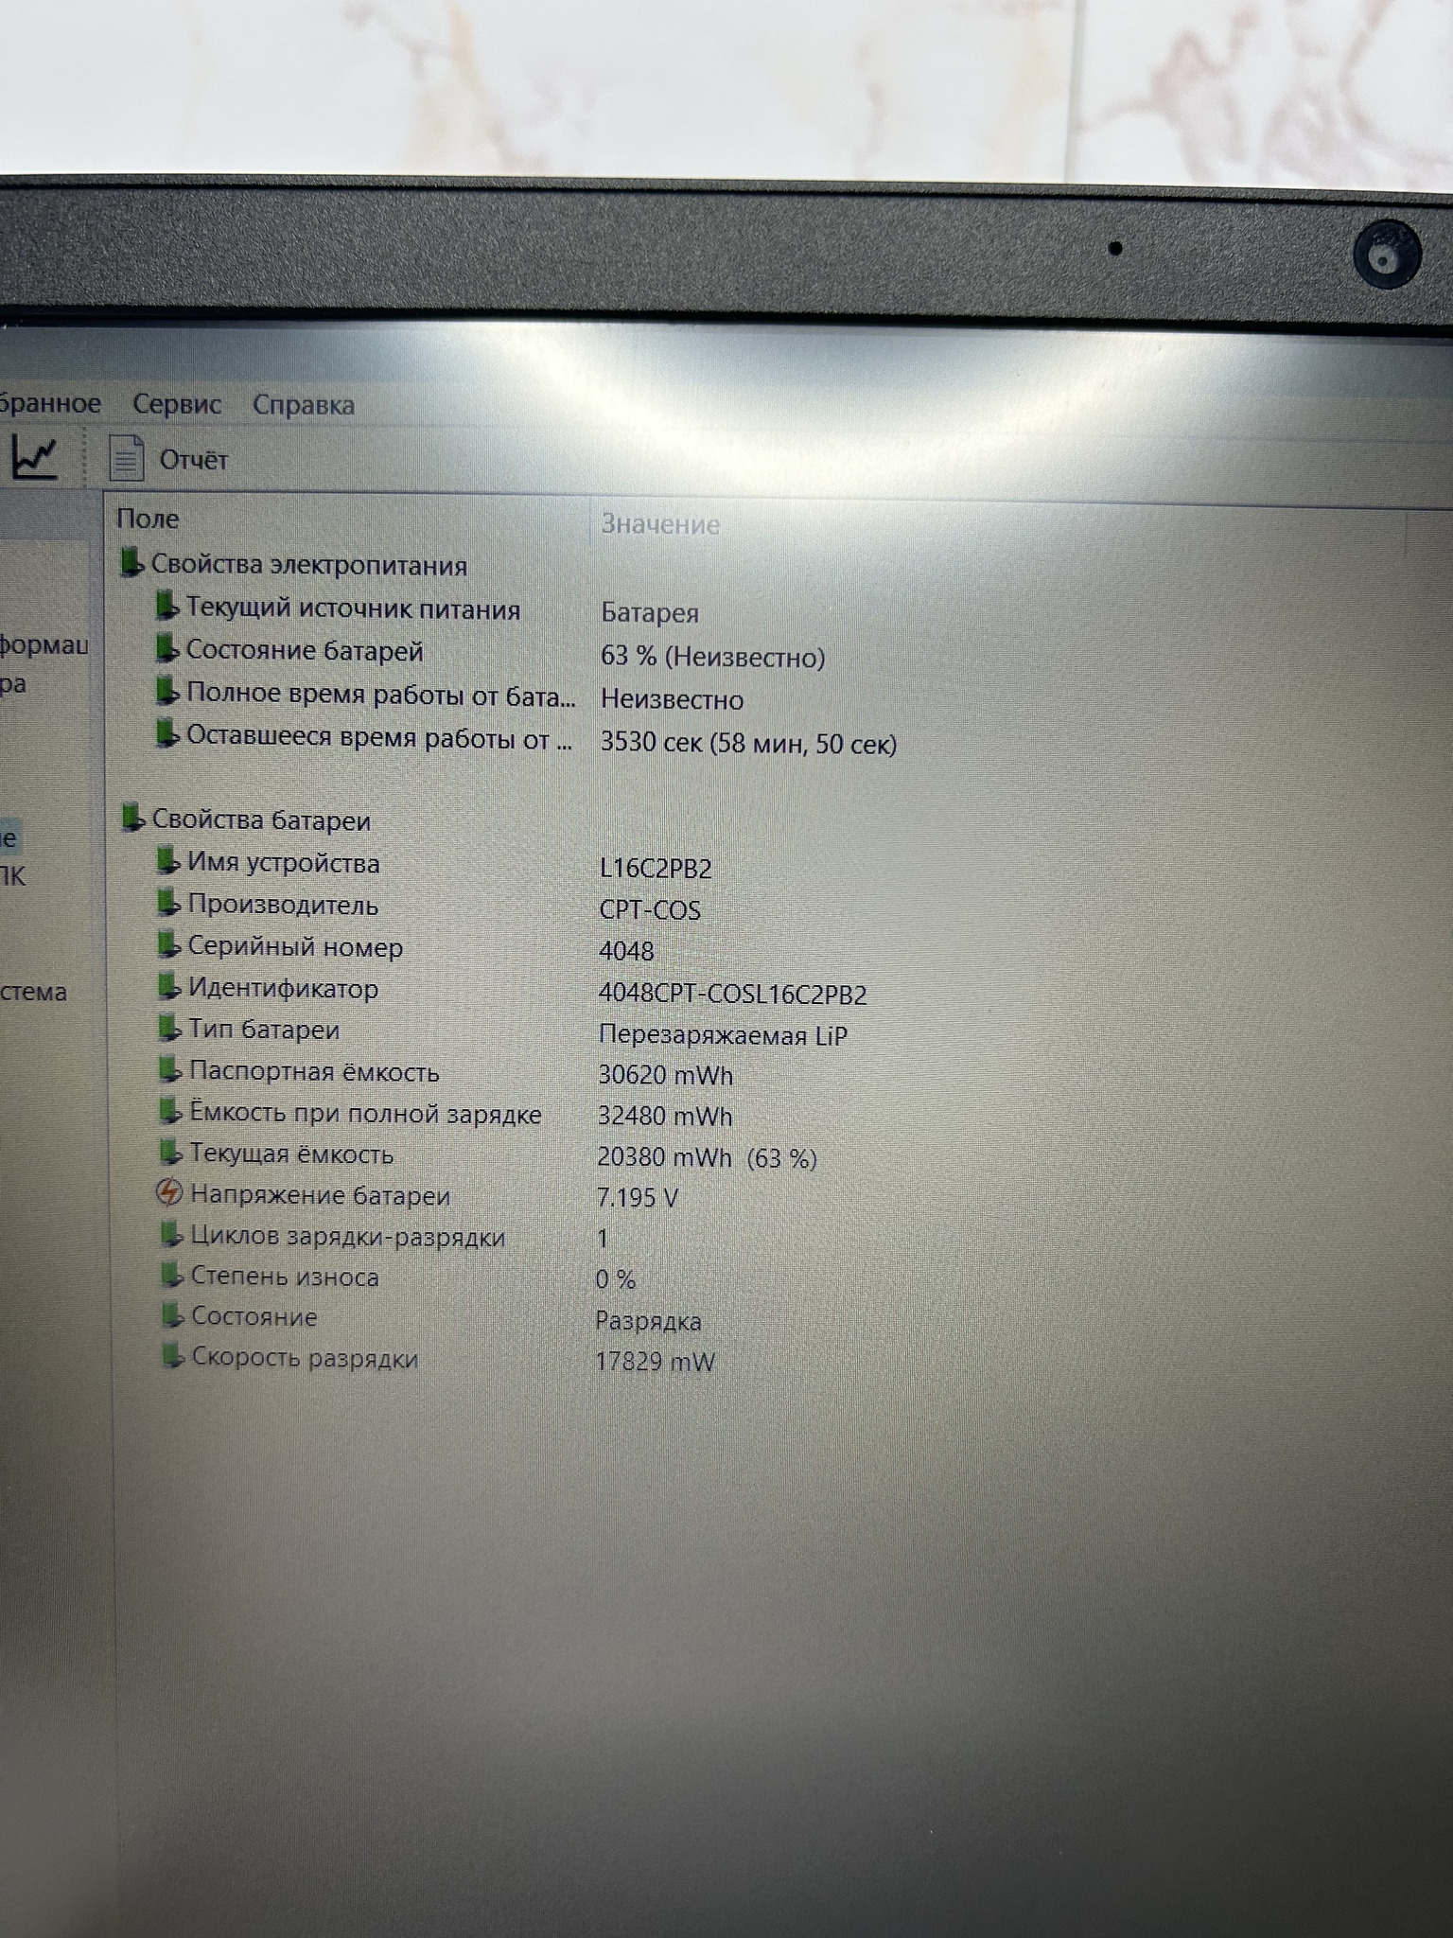Viewport: 1453px width, 1938px height.
Task: Click the Значение column header
Action: (x=660, y=524)
